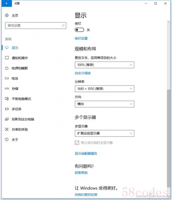Expand the 100% (推荐) scaling dropdown
172x200 pixels.
point(104,65)
